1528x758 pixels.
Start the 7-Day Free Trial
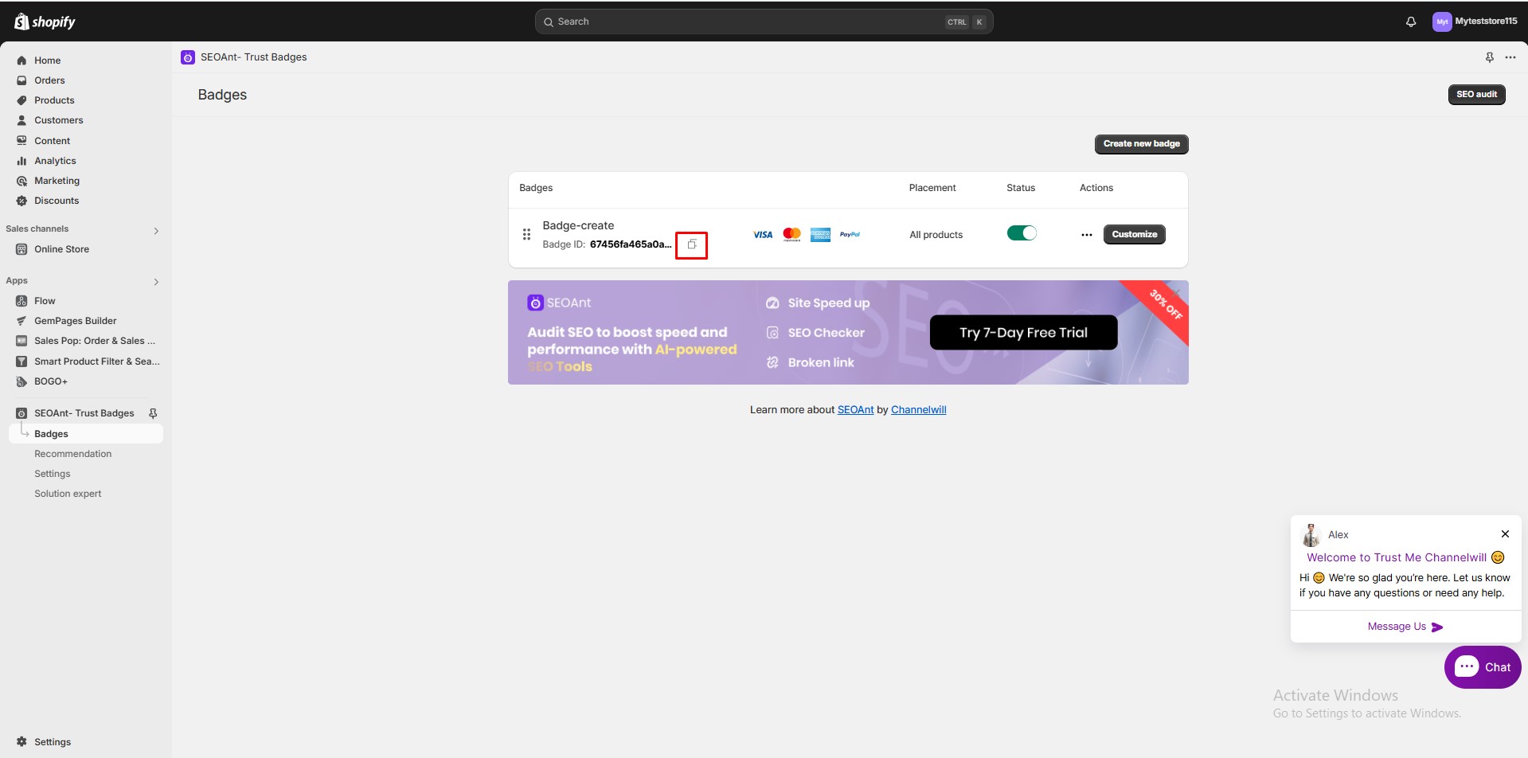point(1022,332)
